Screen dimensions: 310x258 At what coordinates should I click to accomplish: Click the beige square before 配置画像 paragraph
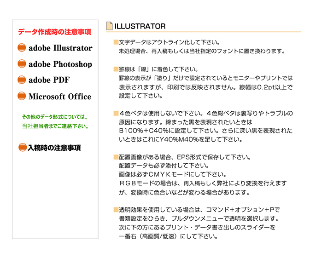(116, 157)
